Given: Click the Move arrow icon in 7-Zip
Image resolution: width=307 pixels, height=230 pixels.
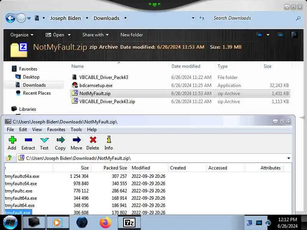Looking at the screenshot, I should pos(76,140).
